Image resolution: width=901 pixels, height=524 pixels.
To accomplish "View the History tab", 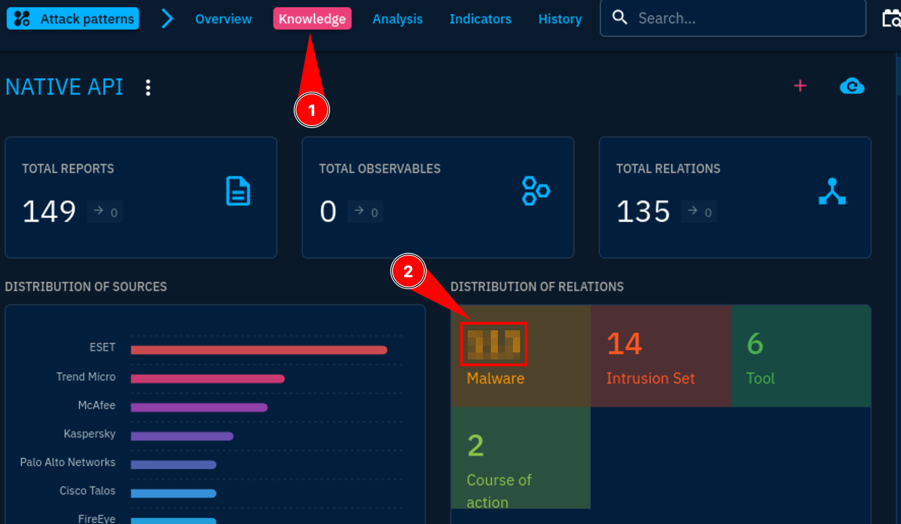I will pos(560,19).
